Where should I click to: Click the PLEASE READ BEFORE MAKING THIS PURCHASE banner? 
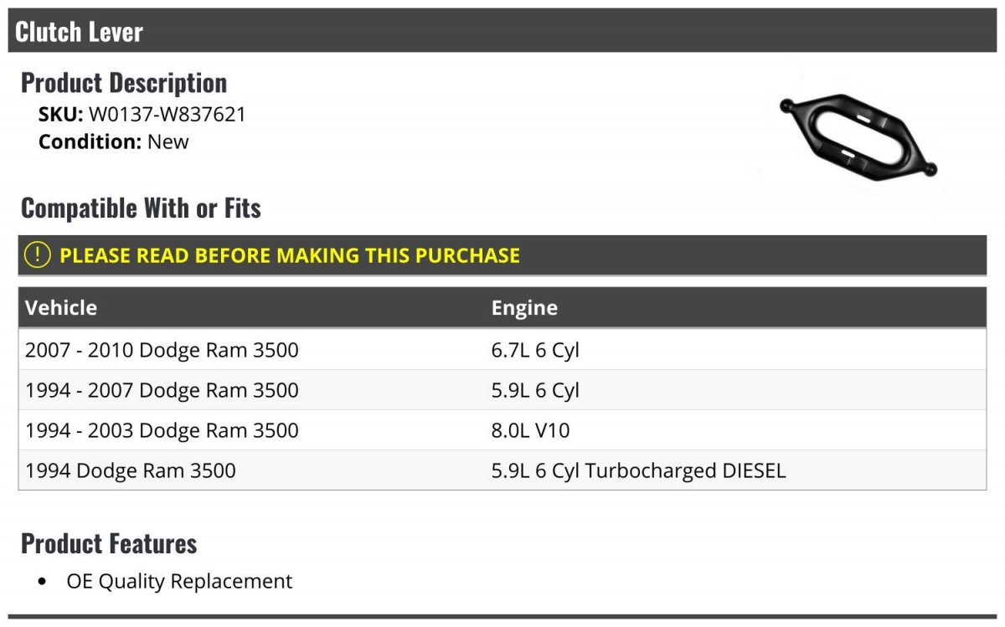[502, 255]
